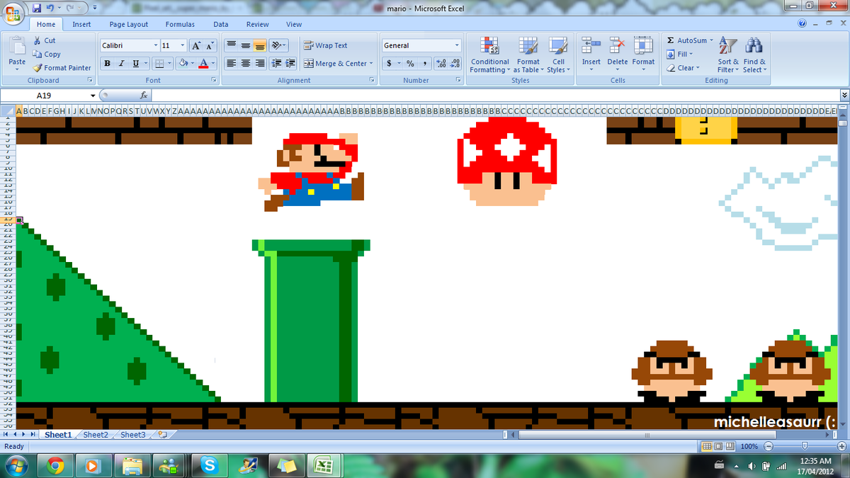Click the Format Painter brush icon
The width and height of the screenshot is (850, 478).
pos(38,68)
